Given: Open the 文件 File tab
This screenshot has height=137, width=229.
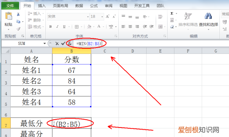Looking at the screenshot, I should pyautogui.click(x=10, y=6).
